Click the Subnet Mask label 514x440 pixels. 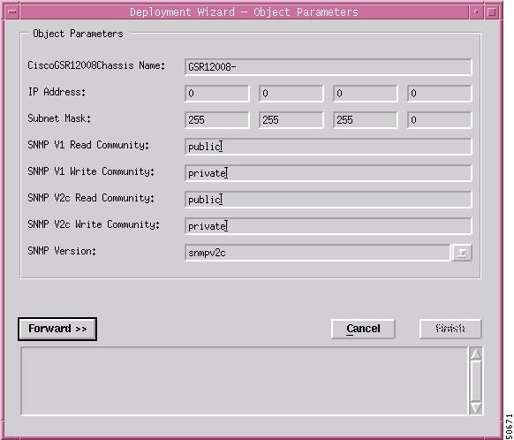(59, 118)
